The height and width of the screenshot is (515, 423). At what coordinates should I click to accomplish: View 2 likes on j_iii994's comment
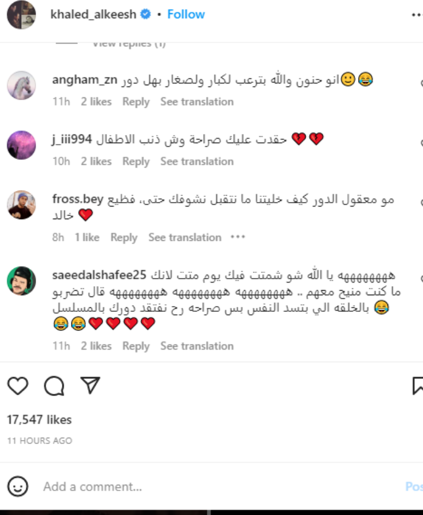tap(96, 161)
